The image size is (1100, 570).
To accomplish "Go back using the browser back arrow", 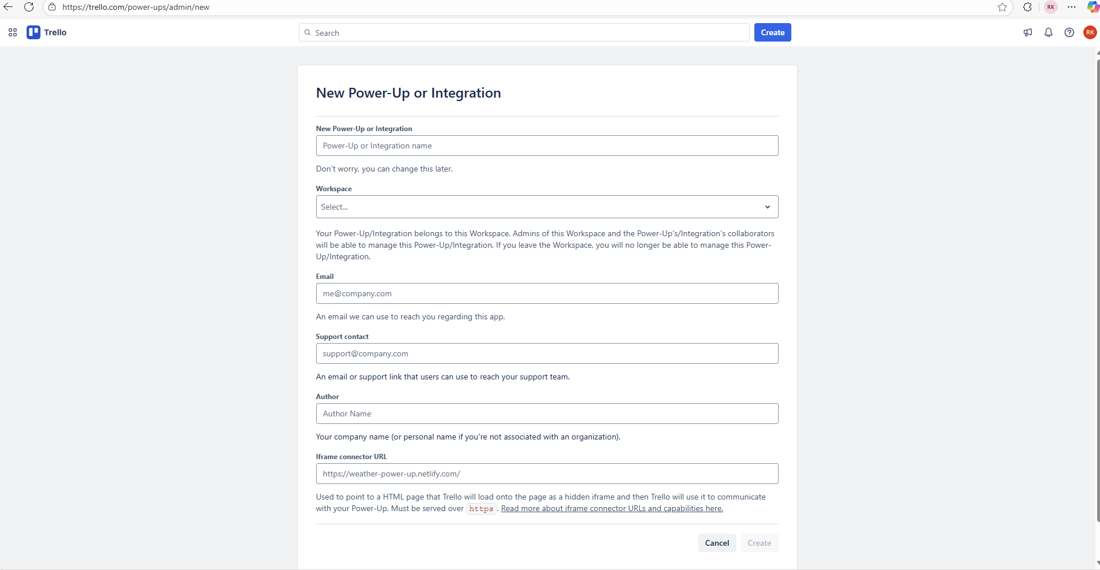I will tap(9, 7).
